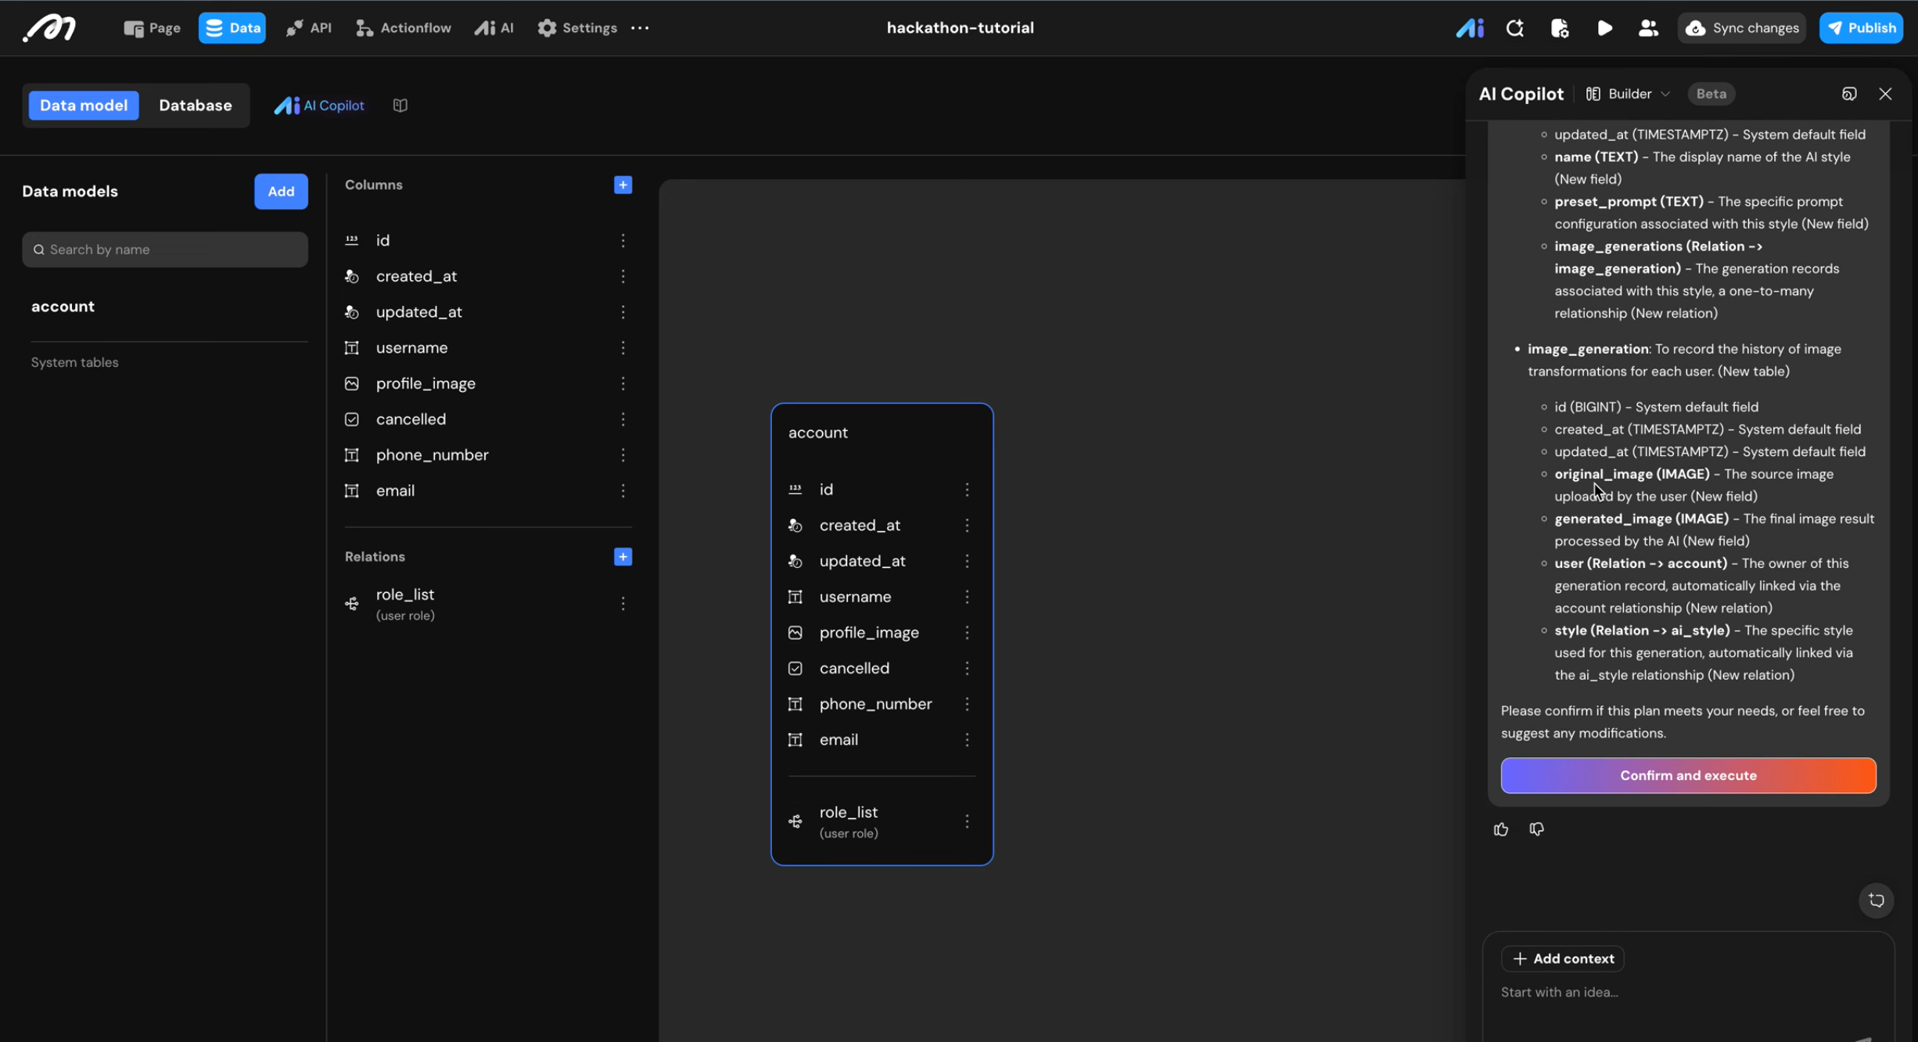Click the thumbs down feedback icon
Screen dimensions: 1918x1042
coord(1536,829)
